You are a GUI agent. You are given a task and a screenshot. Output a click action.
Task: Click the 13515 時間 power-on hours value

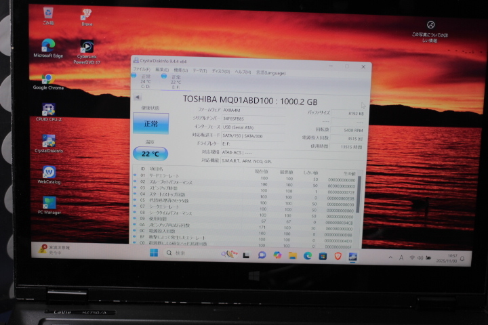coord(346,147)
